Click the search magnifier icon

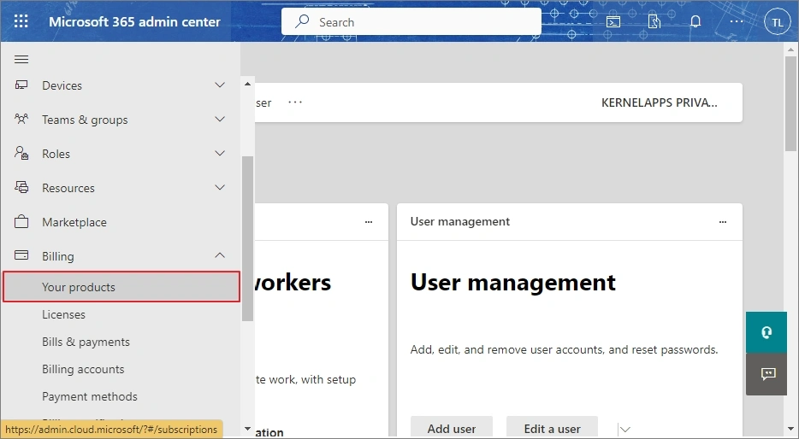point(302,21)
